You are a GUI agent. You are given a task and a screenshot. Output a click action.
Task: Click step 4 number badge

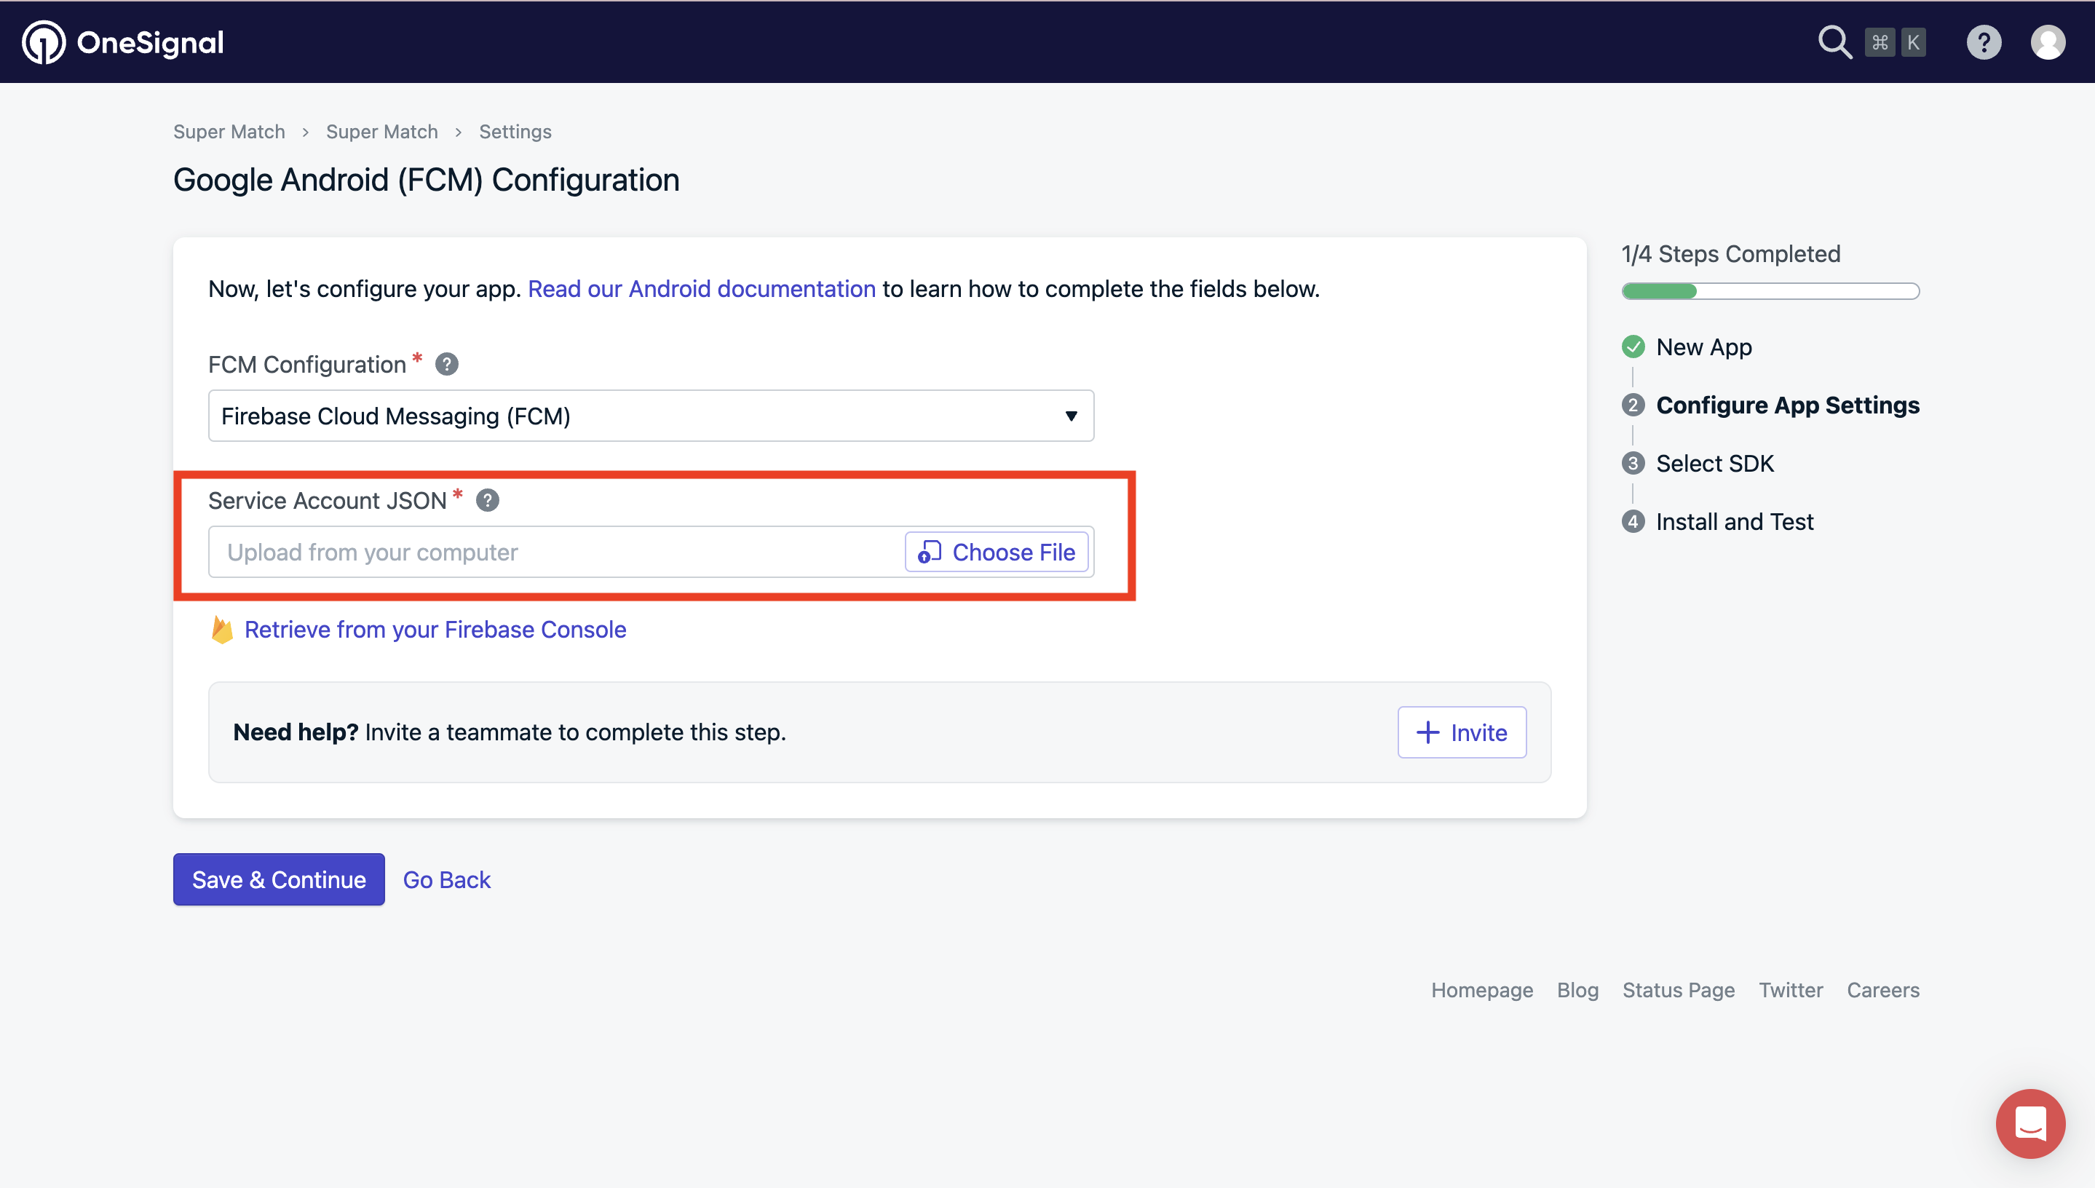[x=1633, y=520]
